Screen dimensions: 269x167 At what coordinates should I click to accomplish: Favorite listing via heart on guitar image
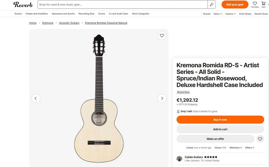click(162, 35)
